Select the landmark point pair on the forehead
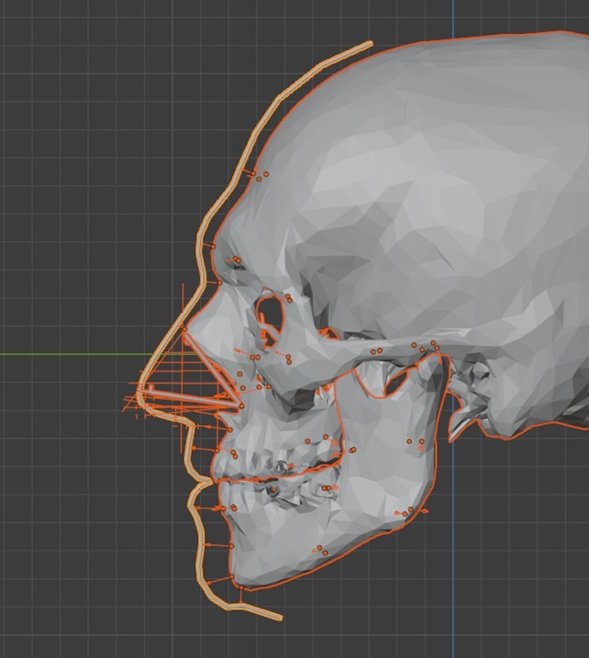Viewport: 589px width, 658px height. [x=261, y=175]
